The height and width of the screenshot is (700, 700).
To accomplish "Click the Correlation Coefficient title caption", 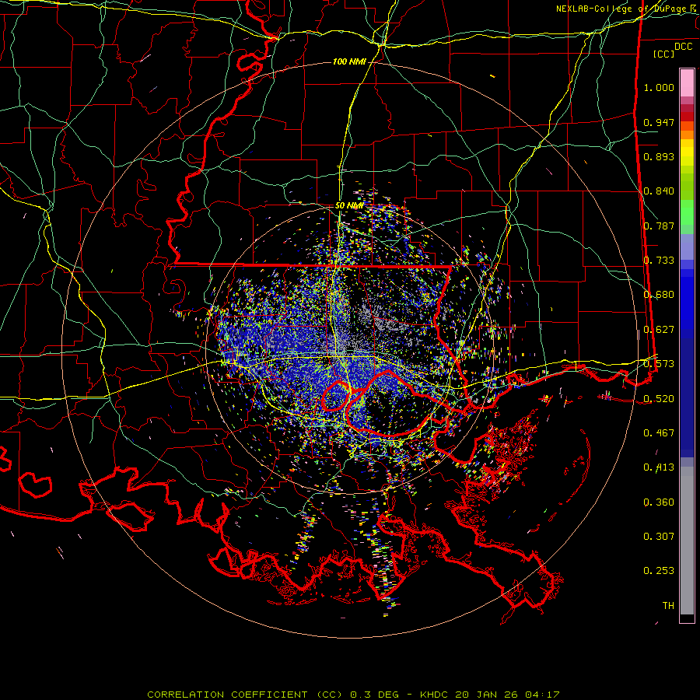I will [353, 695].
